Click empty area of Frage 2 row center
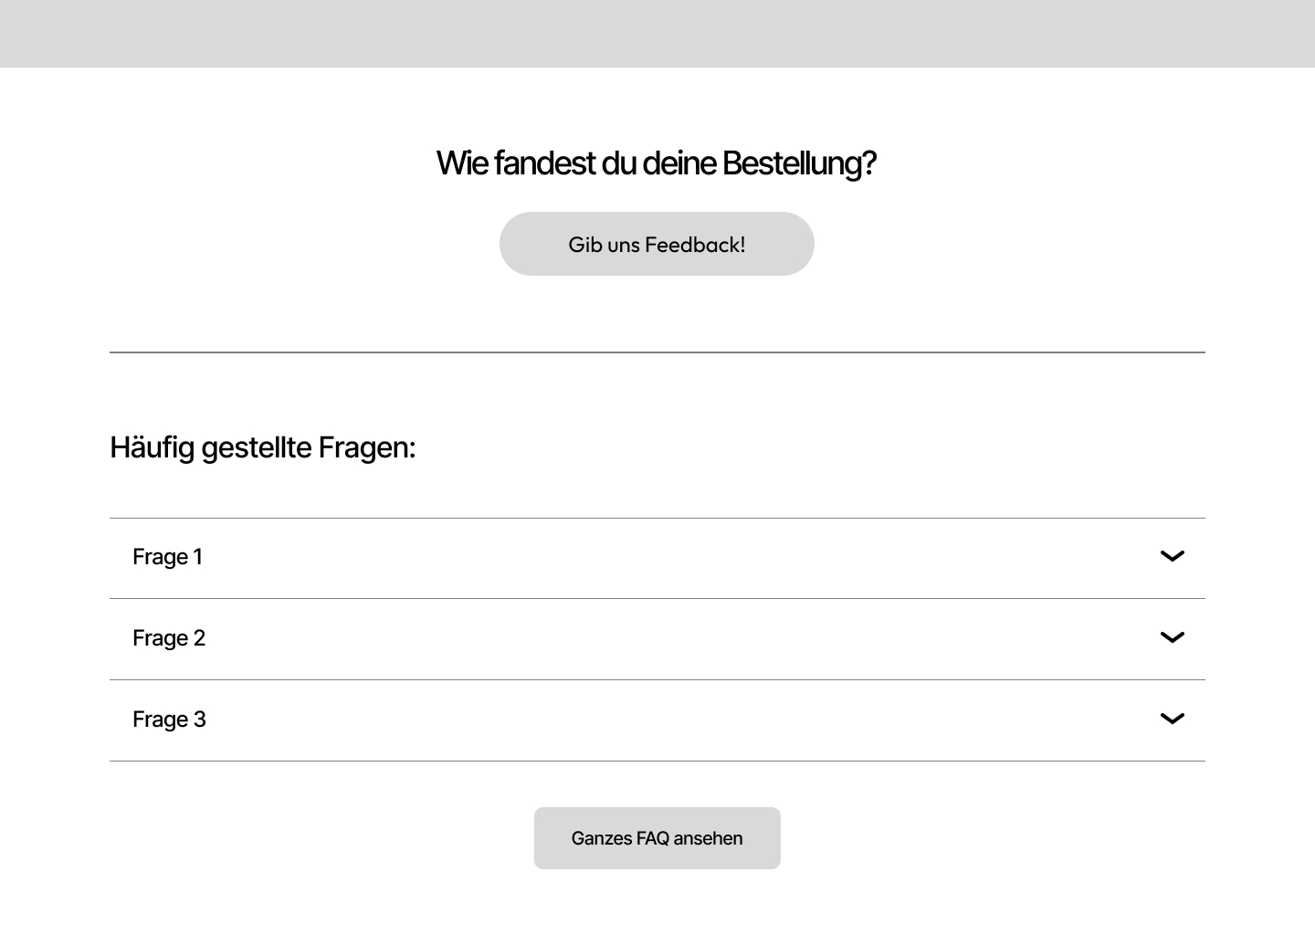Viewport: 1315px width, 935px height. point(657,639)
